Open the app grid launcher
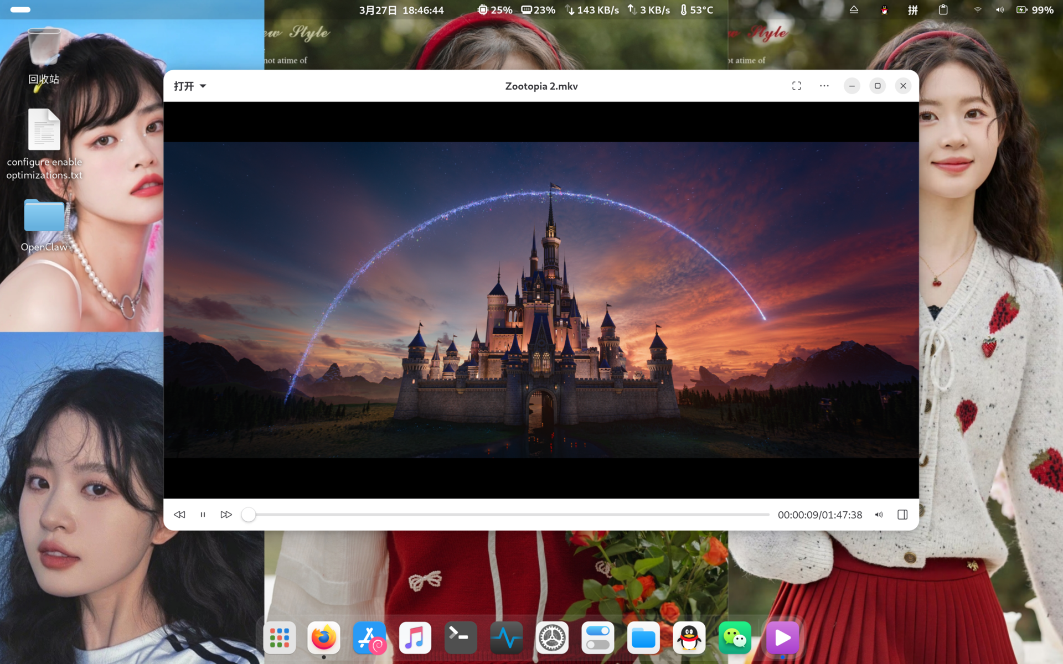 [x=279, y=637]
